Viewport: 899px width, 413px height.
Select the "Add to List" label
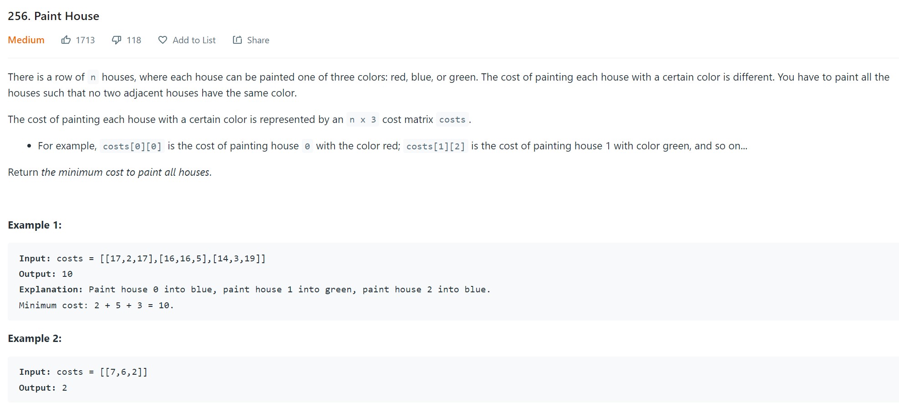(x=194, y=40)
